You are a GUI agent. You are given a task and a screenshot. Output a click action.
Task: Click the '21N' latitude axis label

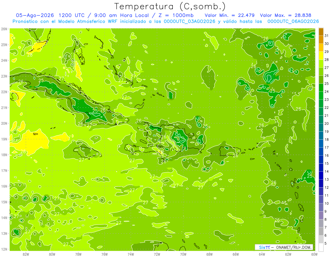coord(4,108)
